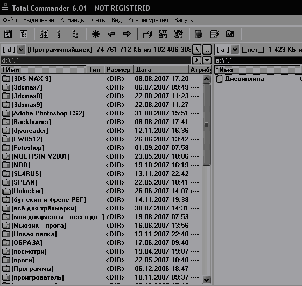302x286 pixels.
Task: Expand the left panel drive dropdown [-d-]
Action: click(21, 50)
